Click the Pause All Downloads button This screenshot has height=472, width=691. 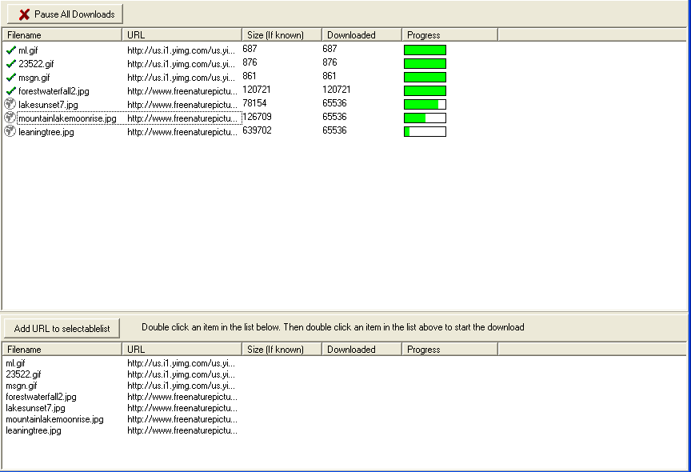tap(65, 14)
